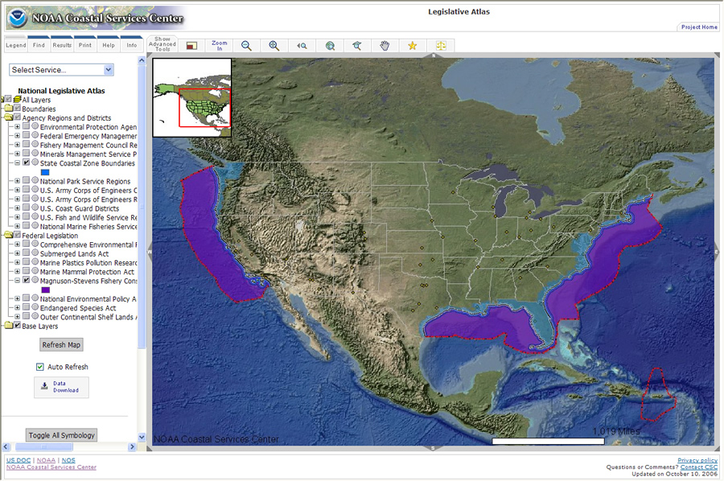This screenshot has width=724, height=481.
Task: Pan map south using bottom edge arrow
Action: click(433, 448)
